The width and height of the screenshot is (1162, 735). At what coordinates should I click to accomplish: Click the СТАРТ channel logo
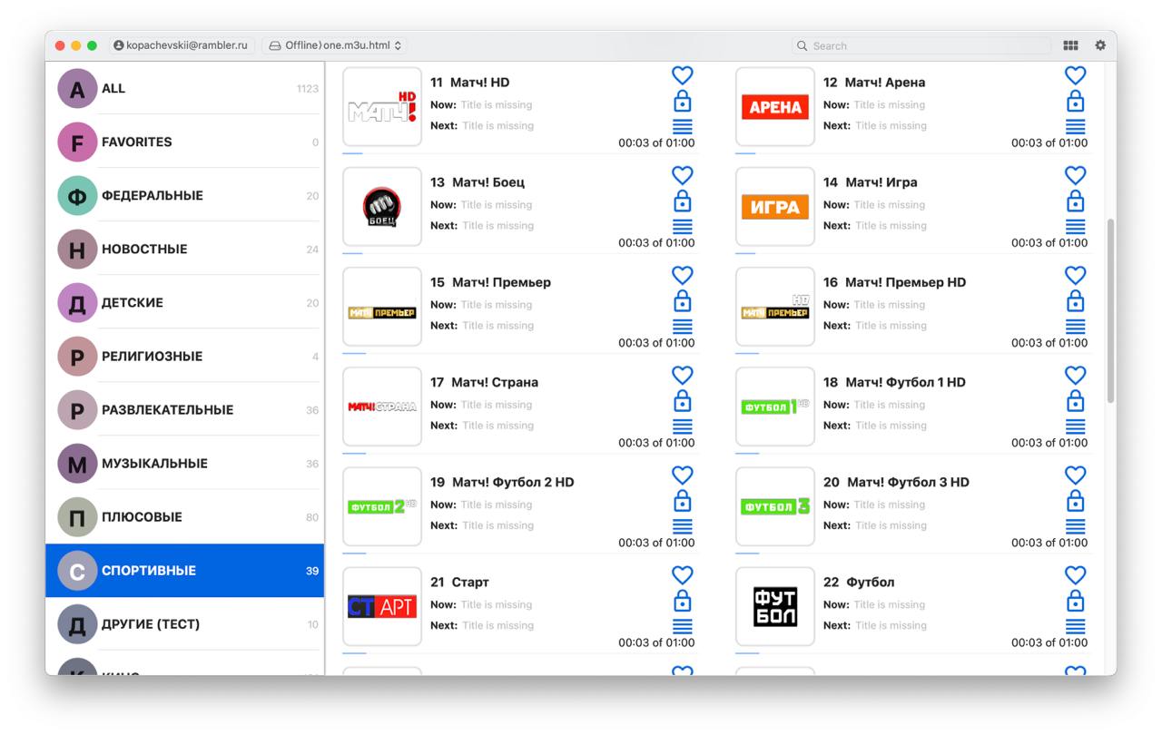tap(382, 606)
